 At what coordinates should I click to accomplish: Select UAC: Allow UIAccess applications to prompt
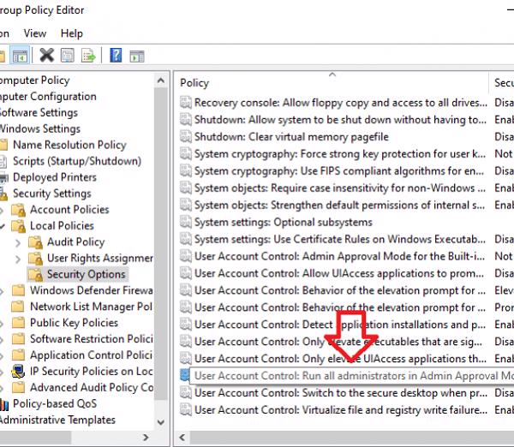[339, 273]
